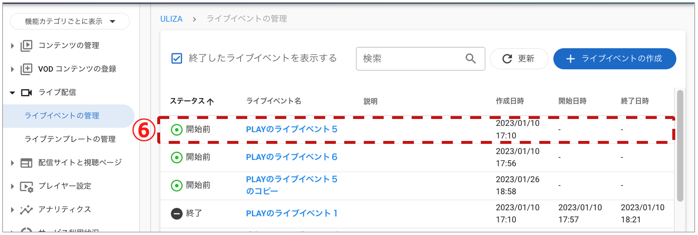Expand the アナリティクス tree arrow
698x235 pixels.
pyautogui.click(x=12, y=210)
